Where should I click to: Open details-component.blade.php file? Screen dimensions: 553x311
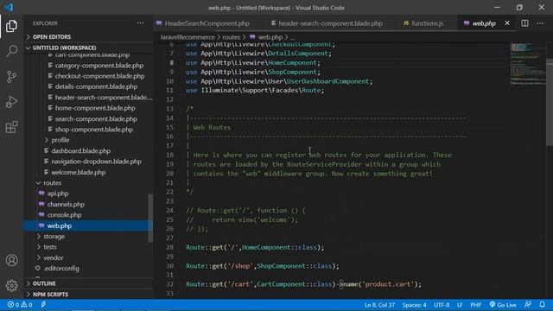(96, 86)
